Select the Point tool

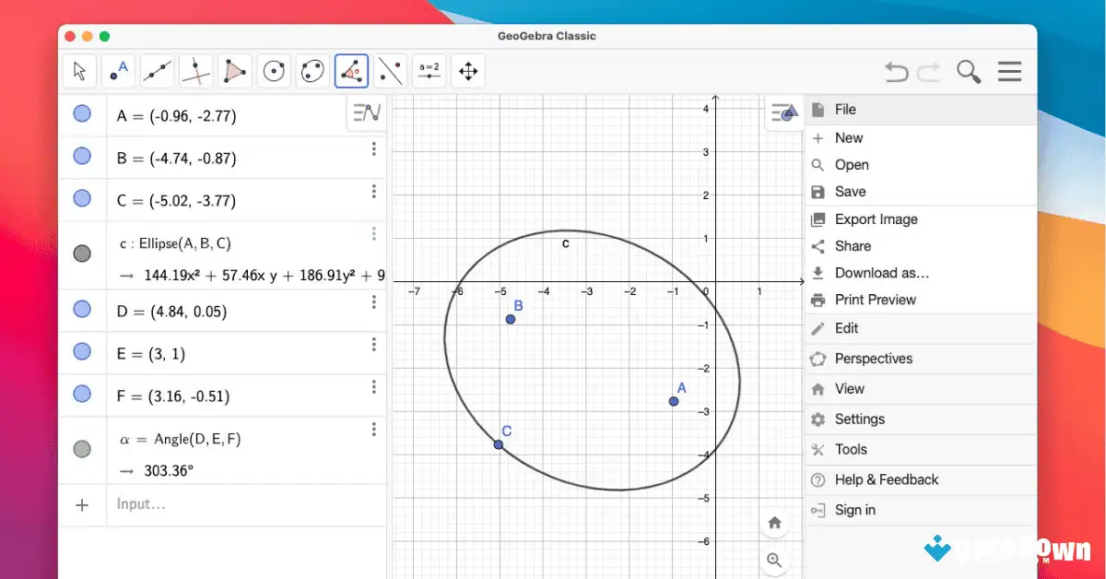(118, 70)
